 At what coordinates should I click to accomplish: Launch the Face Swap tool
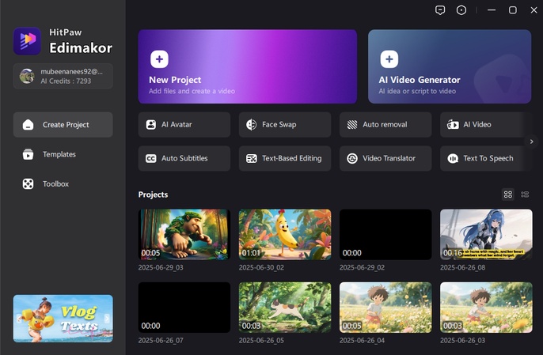coord(285,125)
